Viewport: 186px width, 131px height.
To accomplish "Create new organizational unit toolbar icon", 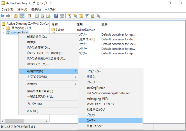I will [81, 16].
